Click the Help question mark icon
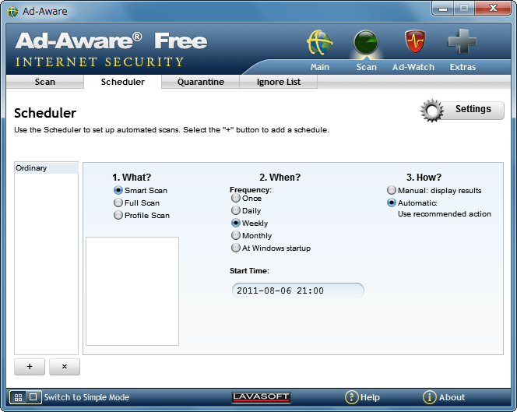This screenshot has width=517, height=412. (351, 397)
